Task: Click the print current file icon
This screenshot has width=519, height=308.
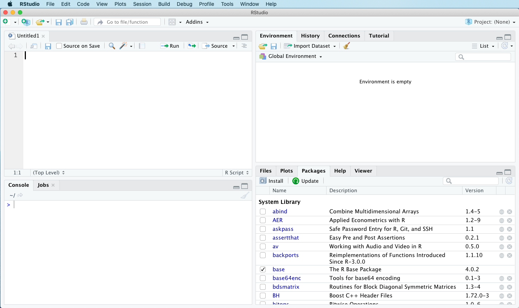Action: tap(84, 22)
